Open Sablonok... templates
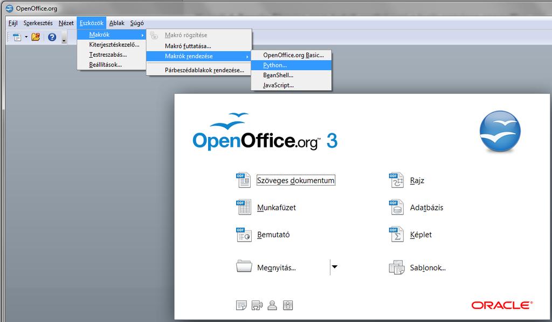The image size is (552, 322). [x=427, y=268]
